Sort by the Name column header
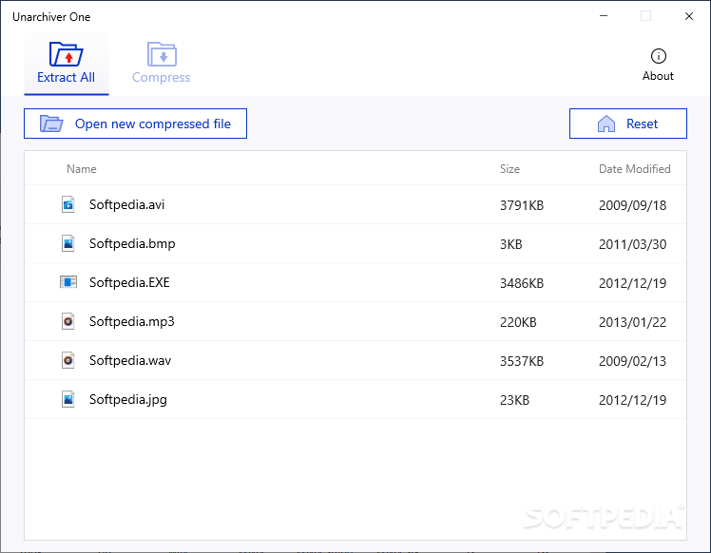Image resolution: width=711 pixels, height=553 pixels. pos(82,168)
